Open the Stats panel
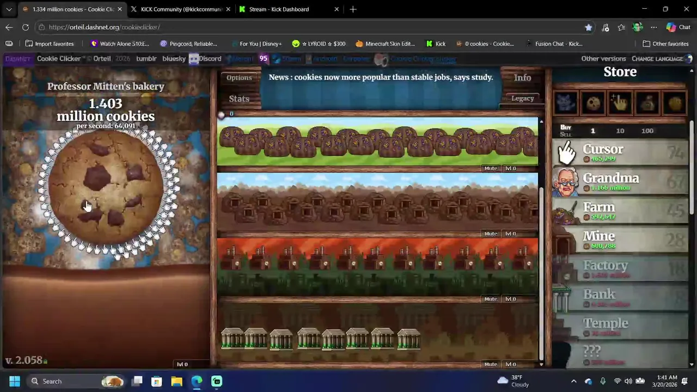The height and width of the screenshot is (392, 697). [x=239, y=99]
